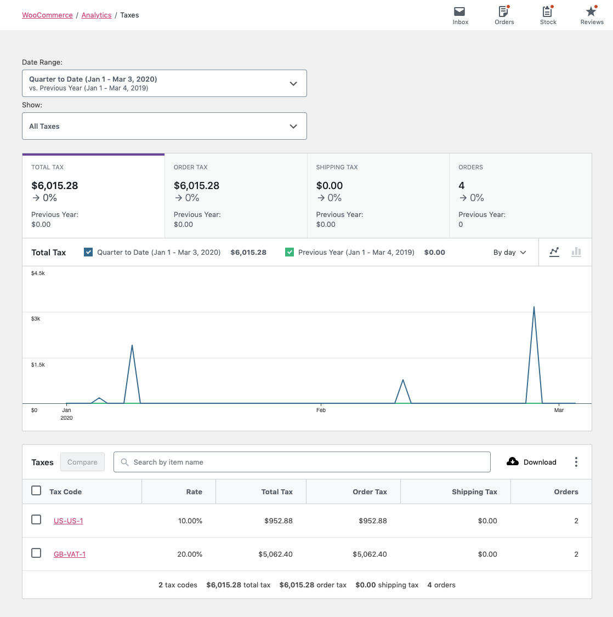Tick the select-all checkbox in the table header

36,490
